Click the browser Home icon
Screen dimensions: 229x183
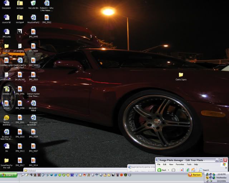click(193, 170)
